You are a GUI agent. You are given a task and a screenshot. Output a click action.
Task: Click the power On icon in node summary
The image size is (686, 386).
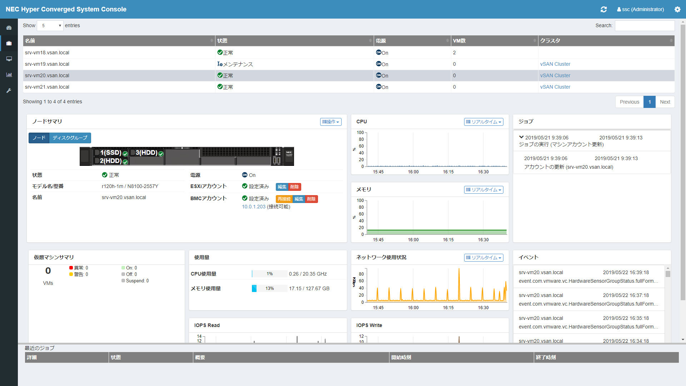(245, 175)
